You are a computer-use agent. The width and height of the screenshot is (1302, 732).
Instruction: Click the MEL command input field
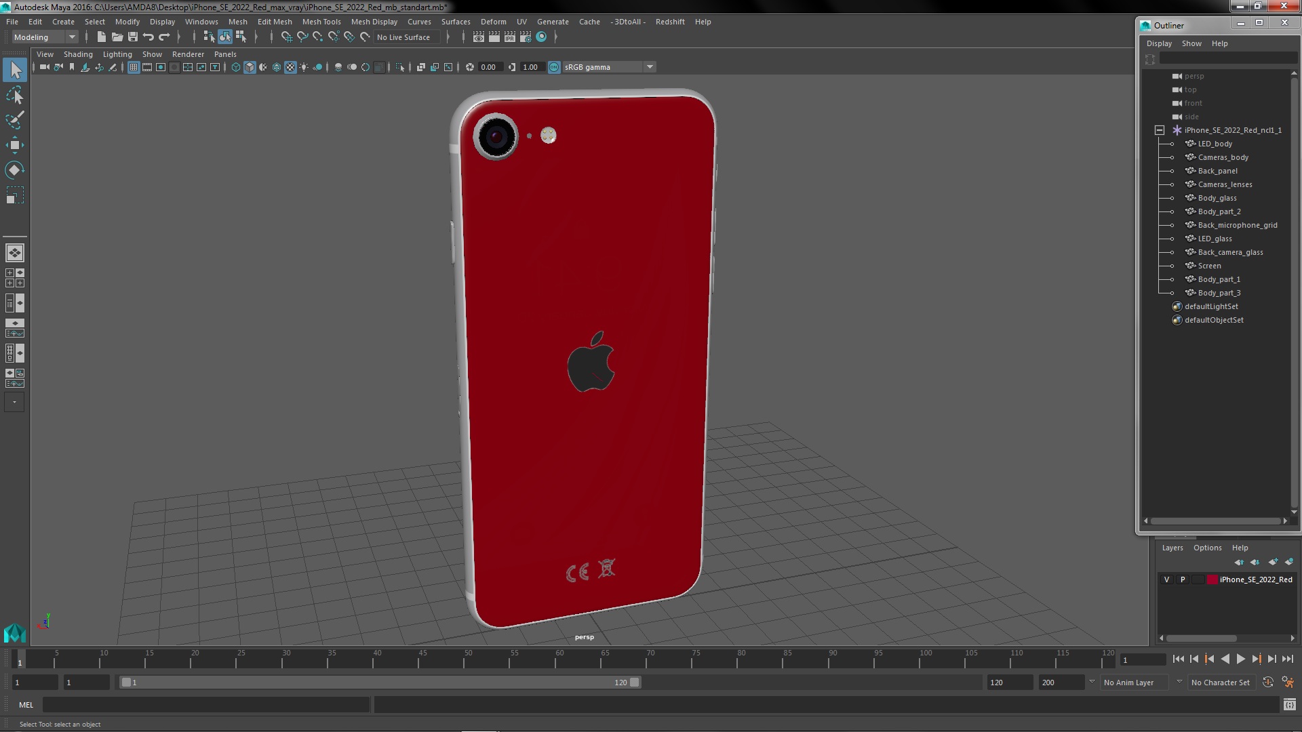coord(206,705)
